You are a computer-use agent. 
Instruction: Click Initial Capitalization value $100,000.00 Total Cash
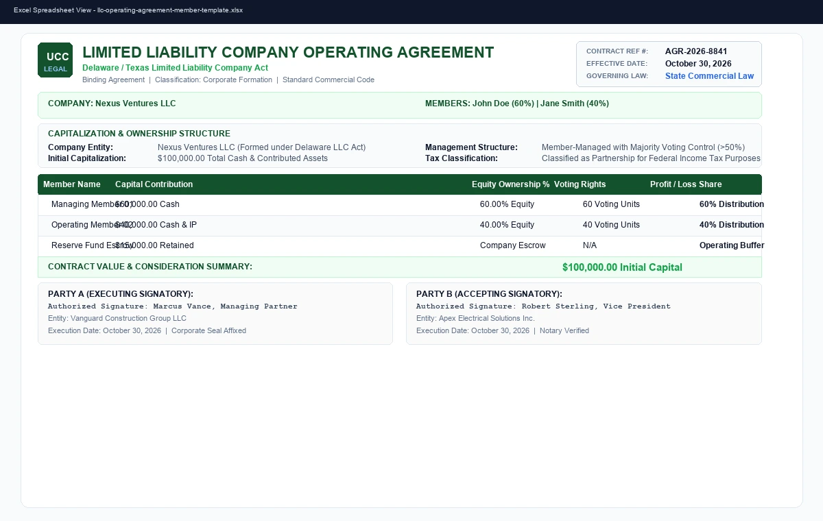(x=243, y=158)
